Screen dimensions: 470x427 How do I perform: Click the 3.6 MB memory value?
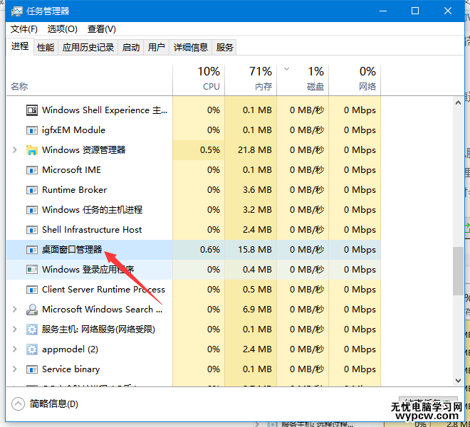coord(257,190)
